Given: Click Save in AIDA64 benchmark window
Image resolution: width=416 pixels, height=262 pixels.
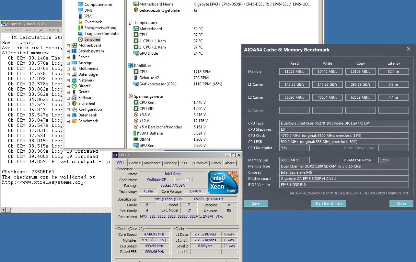Looking at the screenshot, I should coord(256,203).
